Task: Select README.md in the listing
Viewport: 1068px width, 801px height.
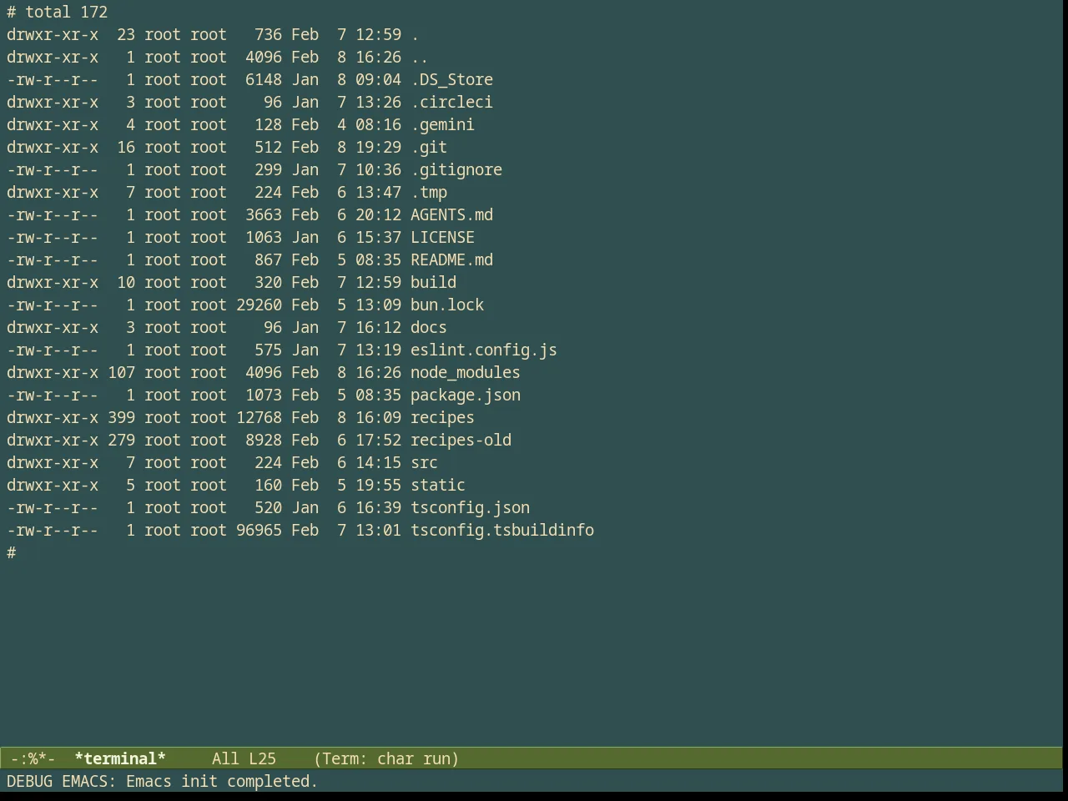Action: tap(451, 259)
